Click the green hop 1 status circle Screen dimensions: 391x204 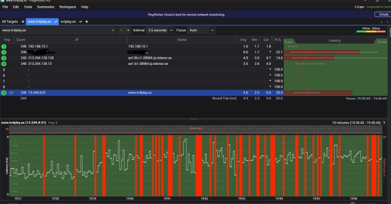tap(4, 46)
